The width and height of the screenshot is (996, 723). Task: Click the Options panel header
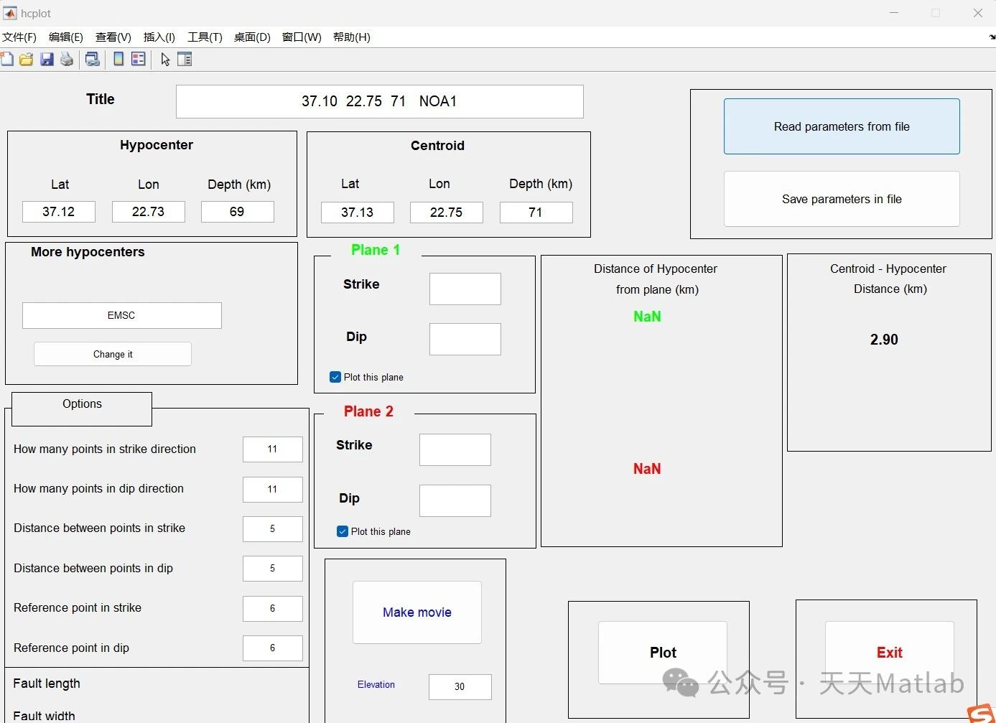(82, 409)
